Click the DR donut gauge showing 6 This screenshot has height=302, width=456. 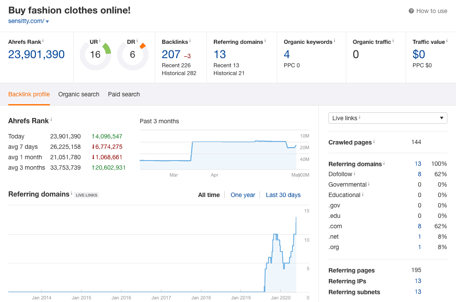click(x=132, y=55)
